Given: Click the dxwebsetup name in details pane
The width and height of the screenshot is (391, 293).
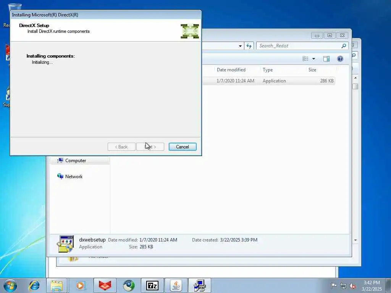Looking at the screenshot, I should [92, 240].
